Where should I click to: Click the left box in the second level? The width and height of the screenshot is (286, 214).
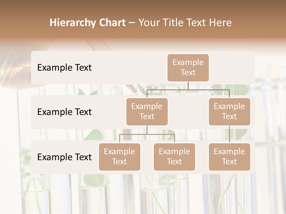pyautogui.click(x=147, y=111)
